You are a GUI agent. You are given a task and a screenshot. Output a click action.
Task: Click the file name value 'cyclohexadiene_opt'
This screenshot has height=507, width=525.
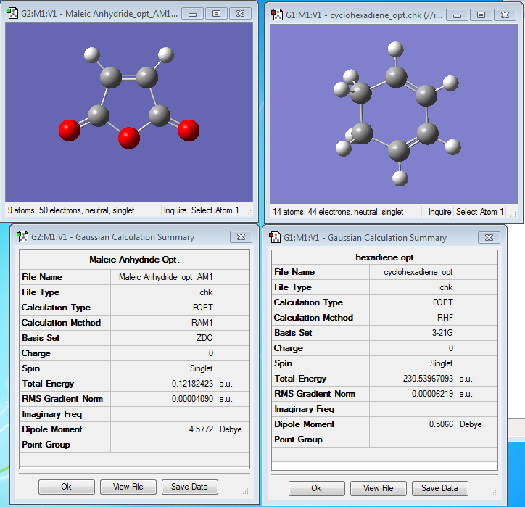point(418,272)
